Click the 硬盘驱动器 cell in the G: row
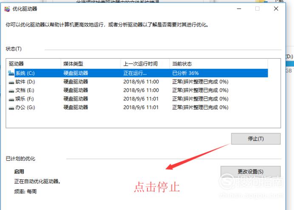294x210 pixels. point(76,108)
